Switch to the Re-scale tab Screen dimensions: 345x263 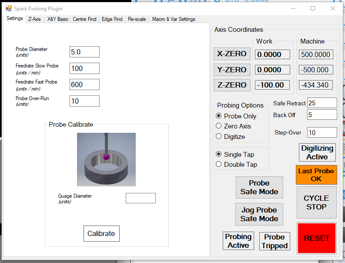tap(137, 19)
